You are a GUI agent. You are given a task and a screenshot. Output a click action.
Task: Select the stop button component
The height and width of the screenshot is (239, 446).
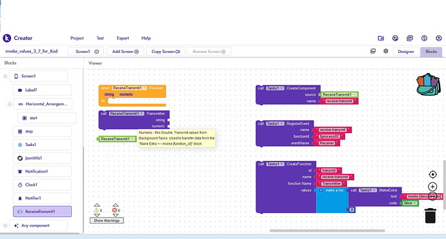pos(42,131)
